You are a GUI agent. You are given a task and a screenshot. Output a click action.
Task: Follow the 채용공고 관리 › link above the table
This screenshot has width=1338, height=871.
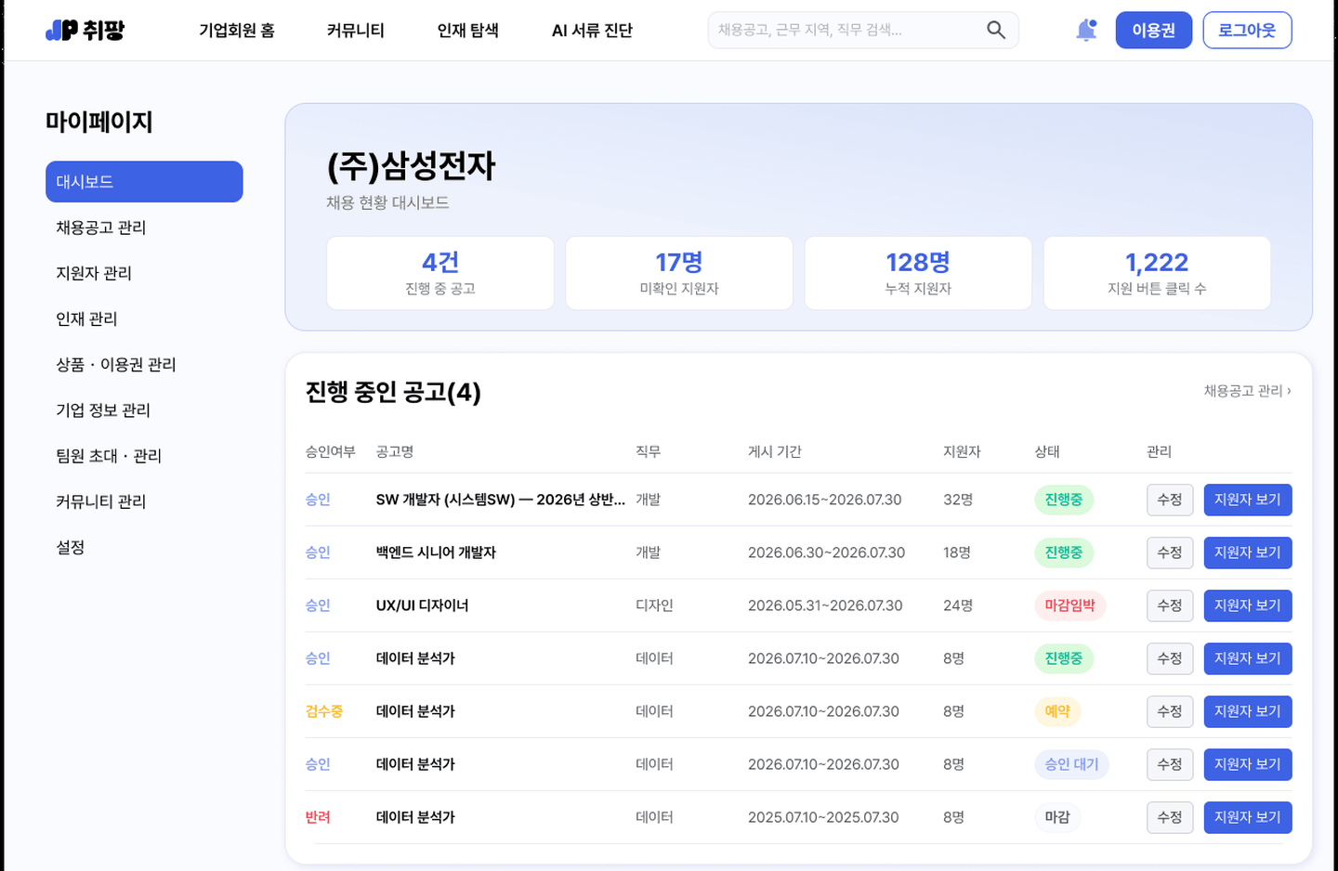(1247, 391)
